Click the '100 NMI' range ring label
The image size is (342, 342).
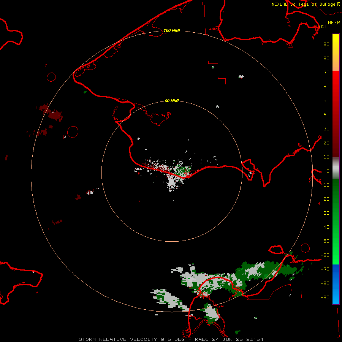coord(172,30)
